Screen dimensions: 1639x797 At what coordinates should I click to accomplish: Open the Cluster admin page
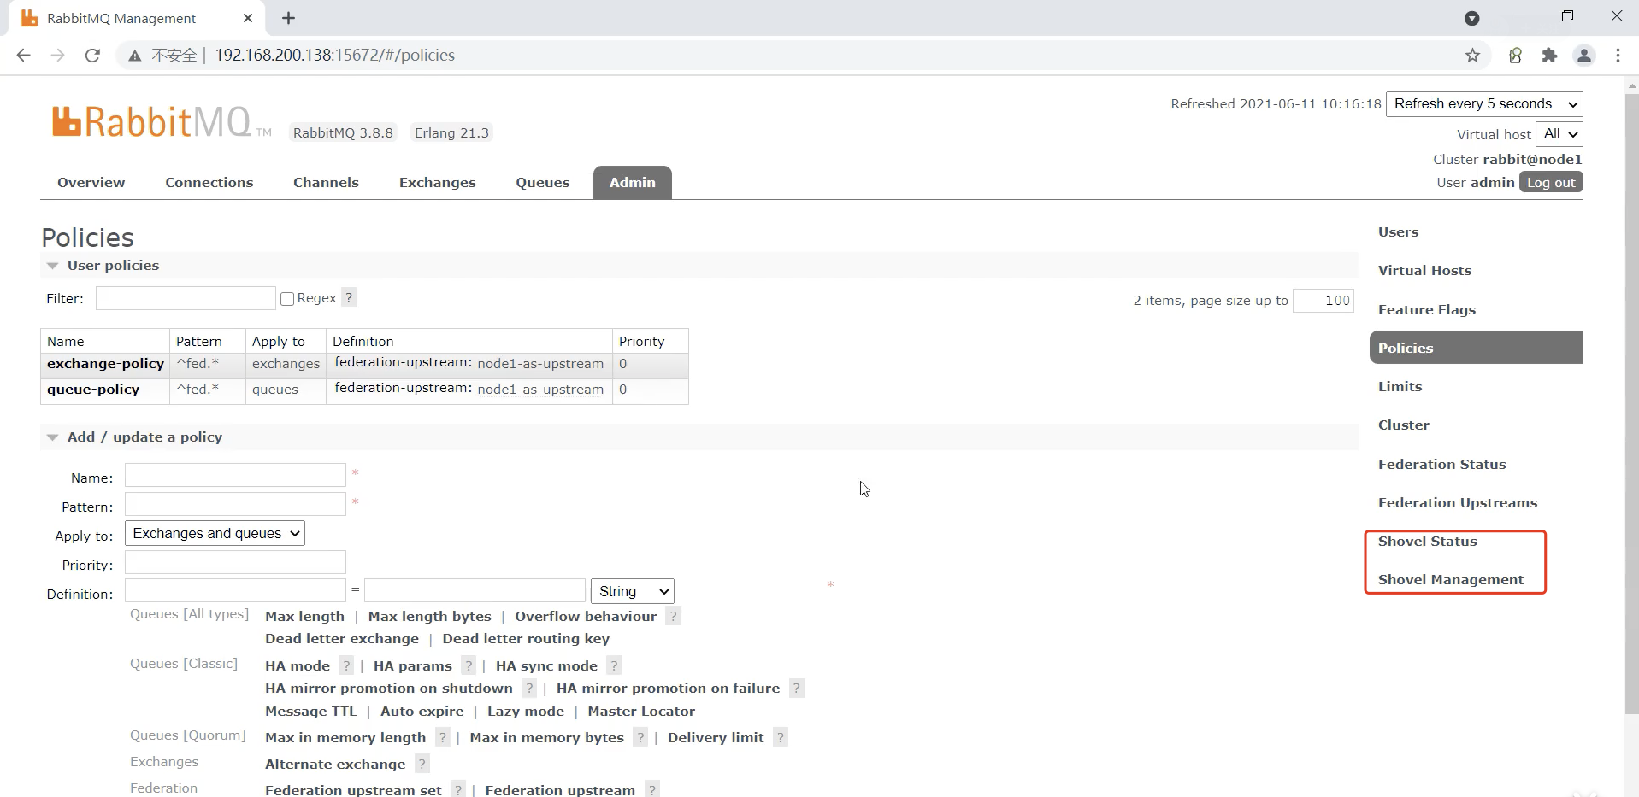[1403, 425]
